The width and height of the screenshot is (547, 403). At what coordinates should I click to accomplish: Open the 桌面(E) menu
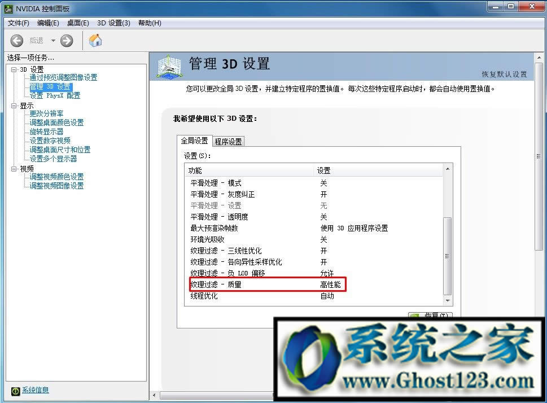(78, 23)
